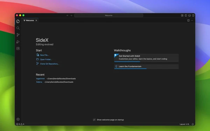Click the Clone Git Repository branch icon
Screen dimensions: 210x131
pyautogui.click(x=37, y=64)
